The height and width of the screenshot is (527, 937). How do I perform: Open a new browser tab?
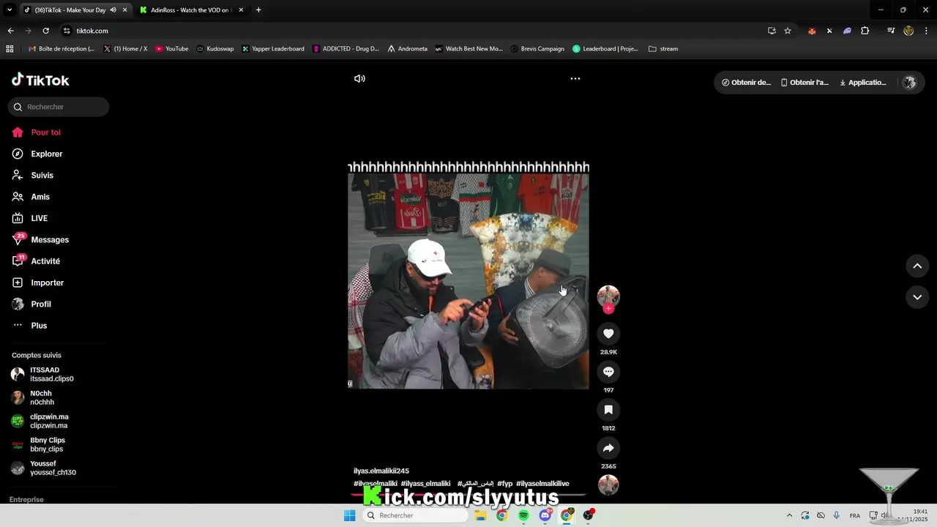[258, 10]
